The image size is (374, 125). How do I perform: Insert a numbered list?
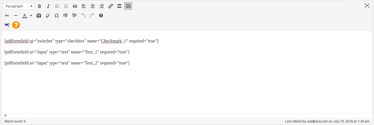click(x=66, y=6)
